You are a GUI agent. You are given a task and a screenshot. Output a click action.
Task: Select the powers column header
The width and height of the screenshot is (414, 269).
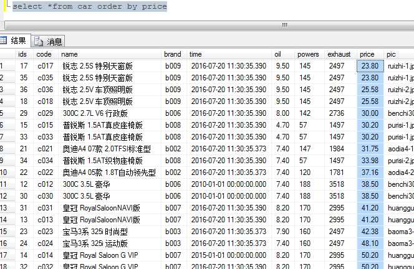coord(308,54)
